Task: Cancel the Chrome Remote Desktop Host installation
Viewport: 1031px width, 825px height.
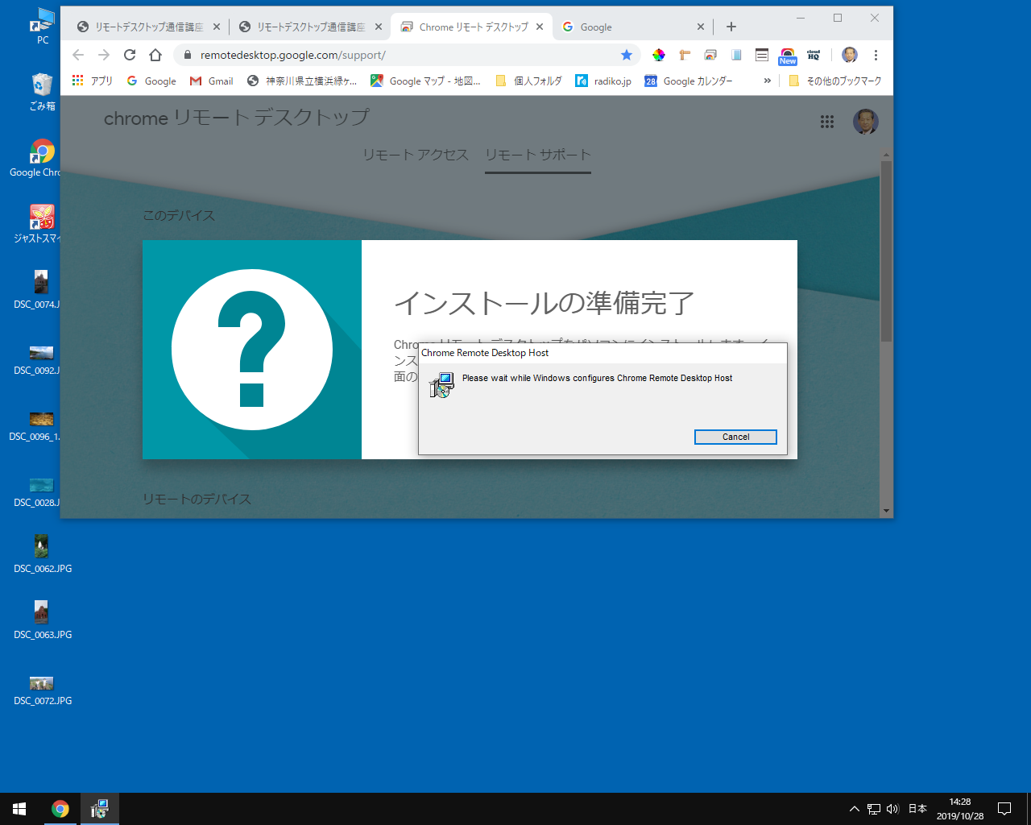Action: click(x=735, y=437)
